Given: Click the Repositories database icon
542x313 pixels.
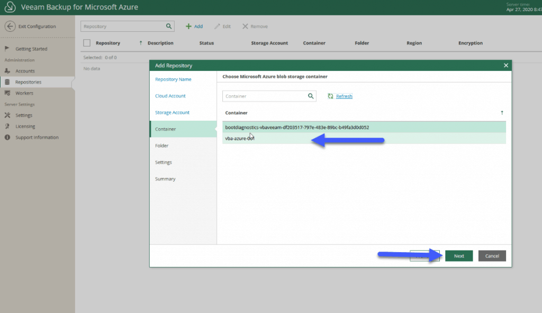Looking at the screenshot, I should (x=7, y=82).
